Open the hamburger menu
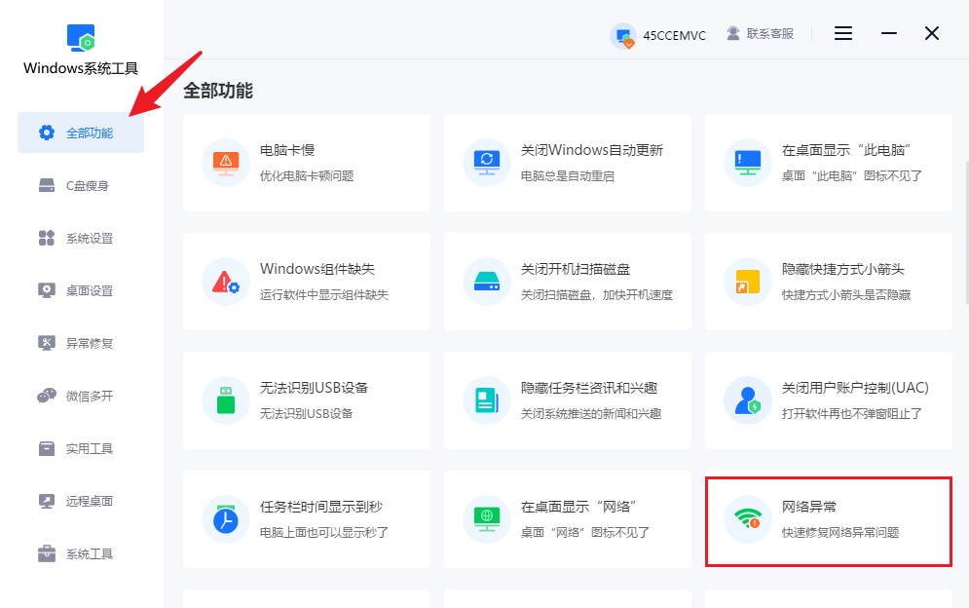The height and width of the screenshot is (608, 969). (842, 32)
